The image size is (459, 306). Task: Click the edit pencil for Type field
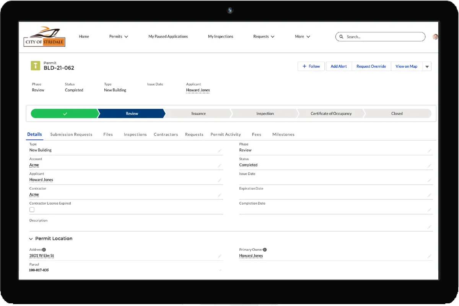click(x=220, y=151)
